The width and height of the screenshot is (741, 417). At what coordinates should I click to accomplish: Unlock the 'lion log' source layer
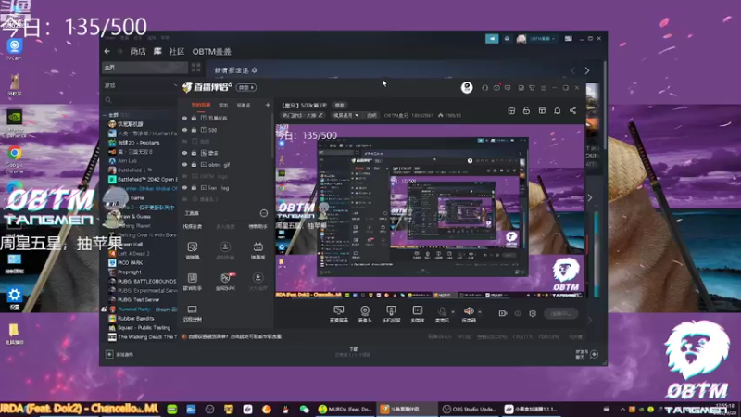pyautogui.click(x=194, y=188)
